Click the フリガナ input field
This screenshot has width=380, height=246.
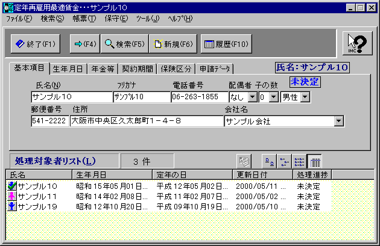click(x=142, y=97)
